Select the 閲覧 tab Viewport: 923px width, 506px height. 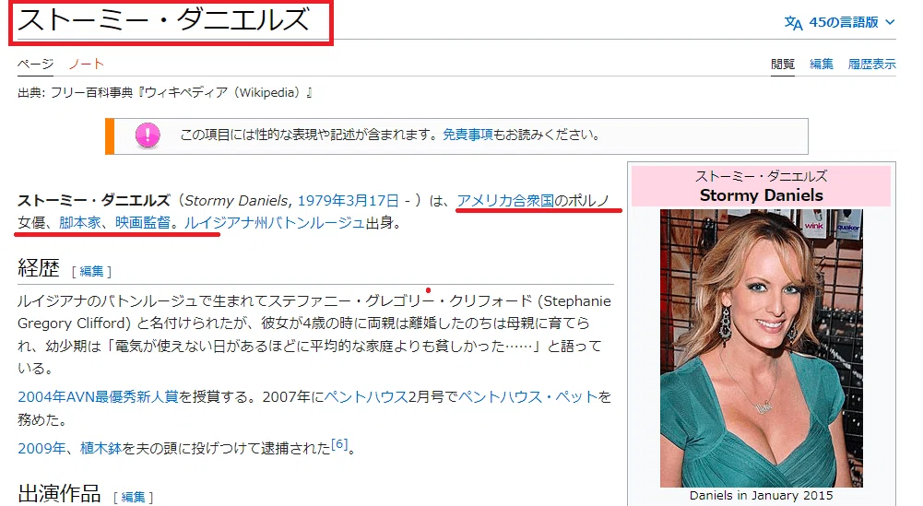coord(782,64)
